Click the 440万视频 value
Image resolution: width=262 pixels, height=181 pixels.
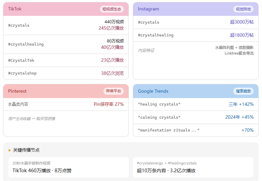114,22
